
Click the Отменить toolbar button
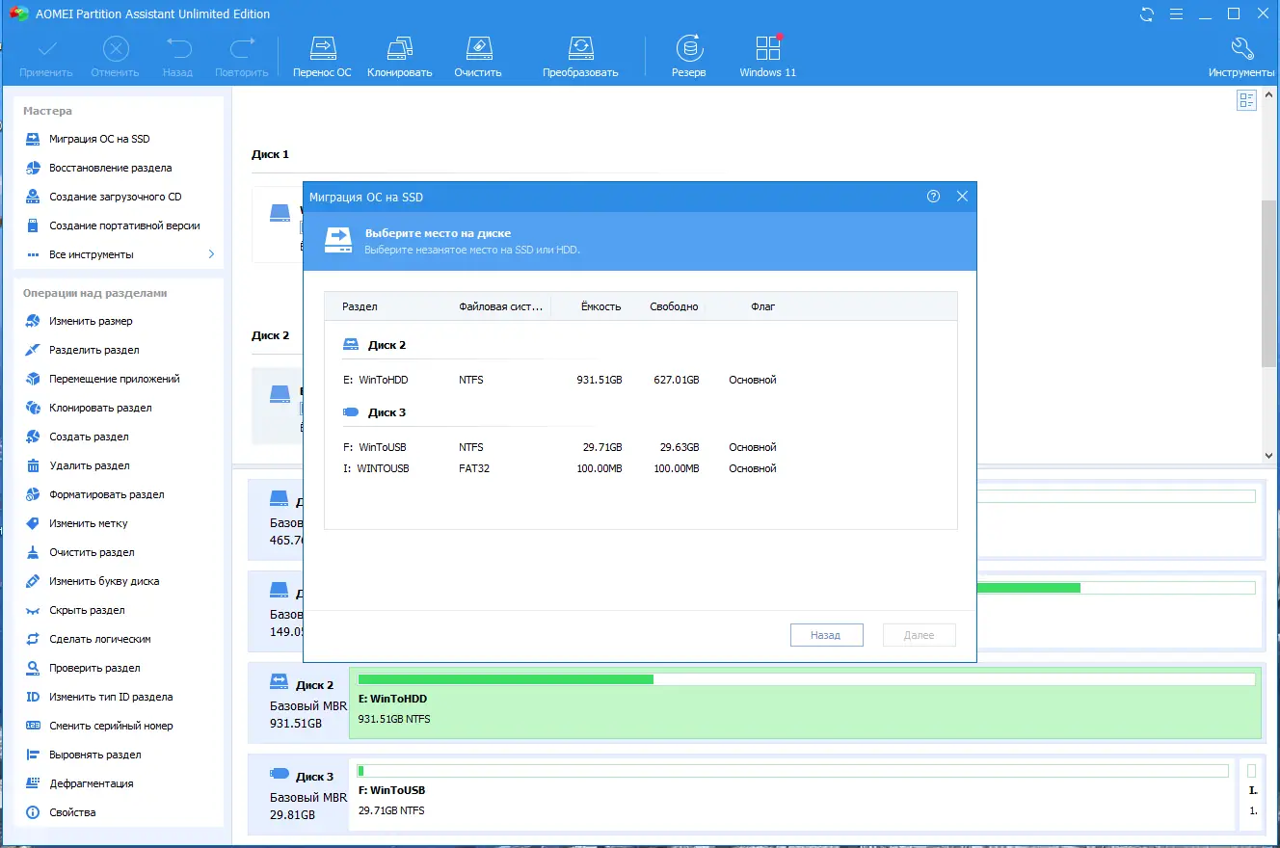point(115,58)
